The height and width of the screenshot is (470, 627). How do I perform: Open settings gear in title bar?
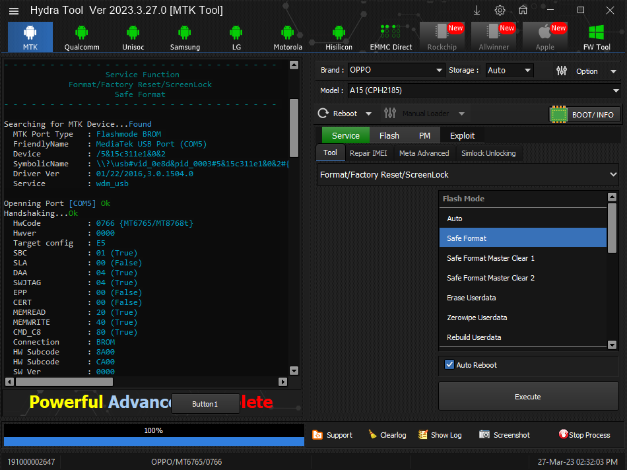point(500,10)
